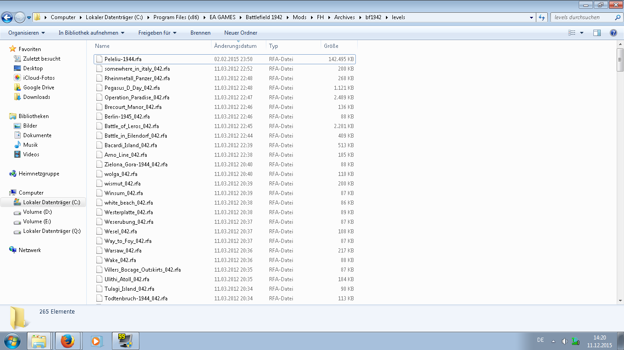624x350 pixels.
Task: Toggle the preview pane icon
Action: click(x=597, y=33)
